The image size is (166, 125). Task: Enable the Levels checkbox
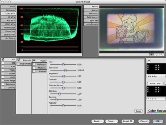3,77
